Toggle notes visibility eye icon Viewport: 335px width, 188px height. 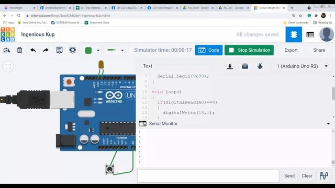pyautogui.click(x=72, y=50)
